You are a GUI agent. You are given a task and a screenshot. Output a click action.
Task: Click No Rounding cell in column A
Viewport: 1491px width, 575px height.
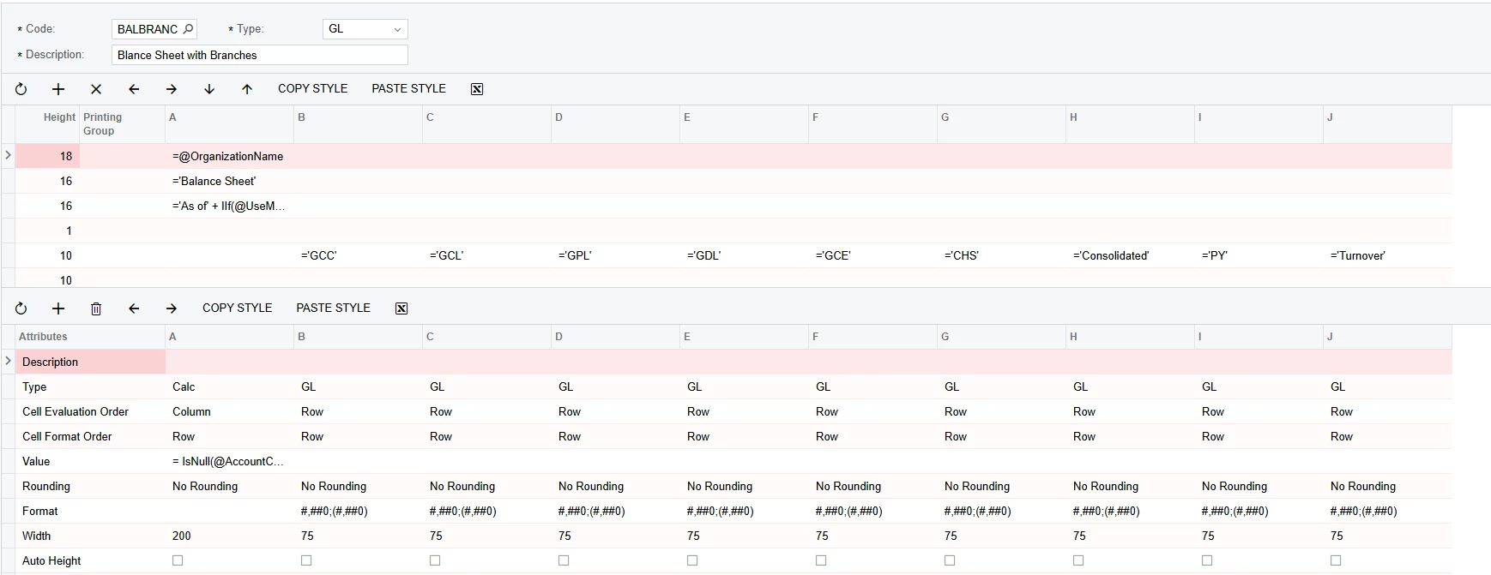tap(229, 486)
